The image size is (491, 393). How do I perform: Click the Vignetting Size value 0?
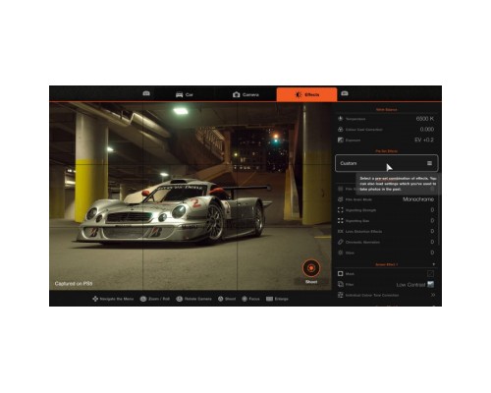tap(432, 221)
